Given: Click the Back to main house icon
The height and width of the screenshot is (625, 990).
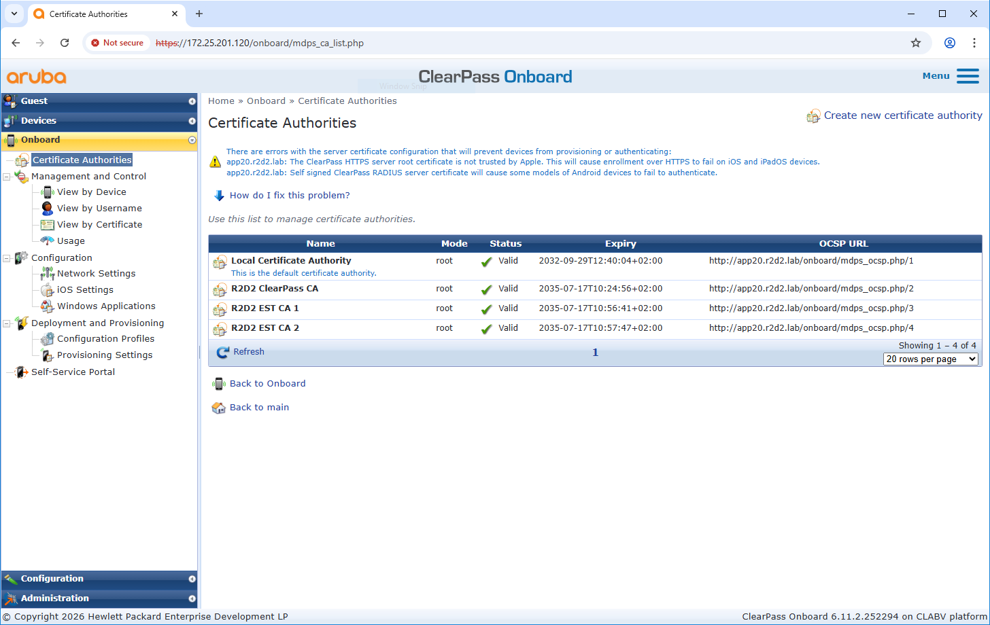Looking at the screenshot, I should point(219,408).
